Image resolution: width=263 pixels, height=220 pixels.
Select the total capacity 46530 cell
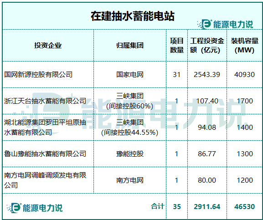pyautogui.click(x=245, y=207)
